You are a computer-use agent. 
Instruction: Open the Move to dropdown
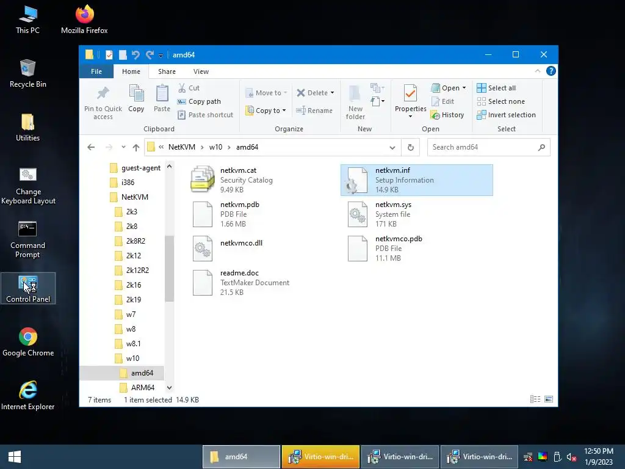coord(267,93)
